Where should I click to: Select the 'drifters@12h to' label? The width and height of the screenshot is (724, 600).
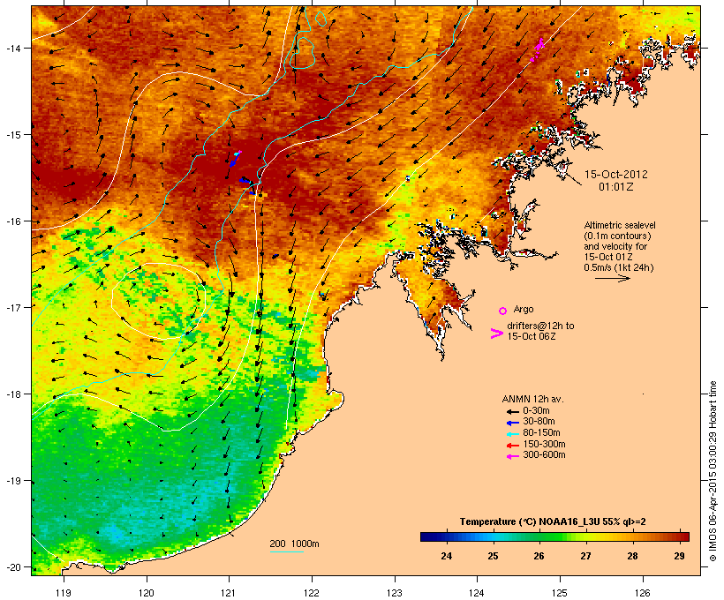540,326
